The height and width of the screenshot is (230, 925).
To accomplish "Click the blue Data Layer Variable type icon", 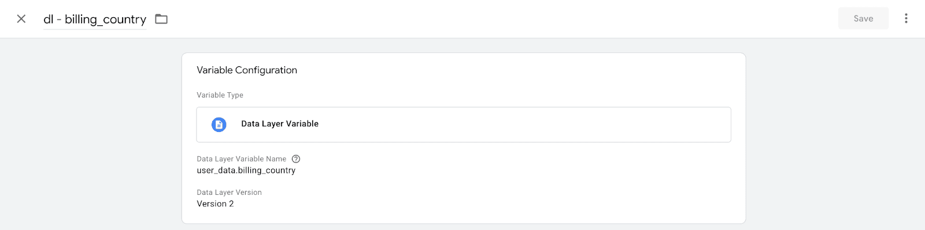I will point(219,124).
